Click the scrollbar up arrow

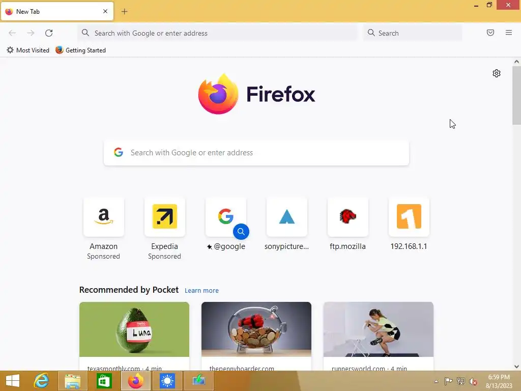[516, 62]
